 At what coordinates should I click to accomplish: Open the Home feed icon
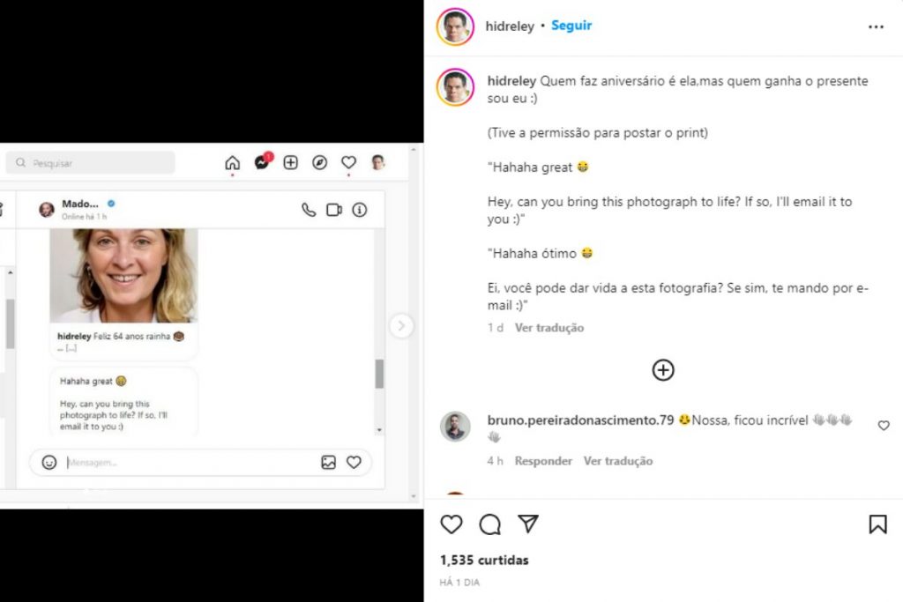(x=233, y=162)
